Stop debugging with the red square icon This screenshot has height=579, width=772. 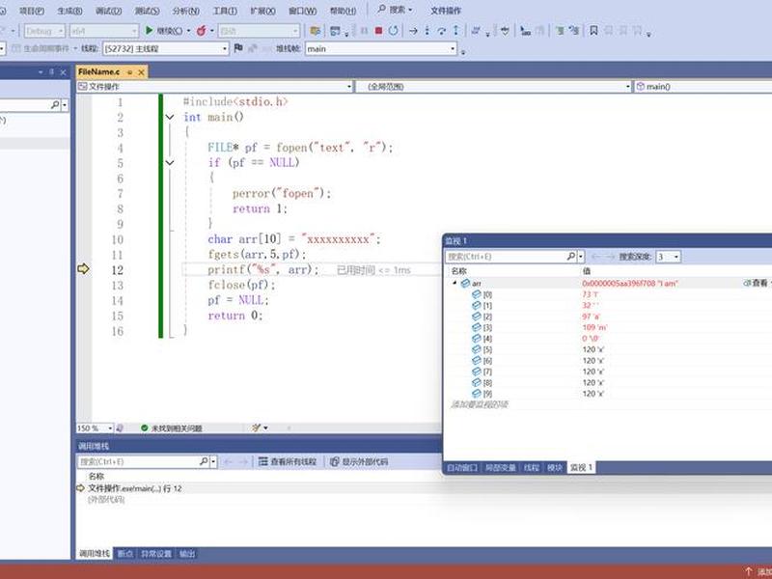click(x=378, y=31)
